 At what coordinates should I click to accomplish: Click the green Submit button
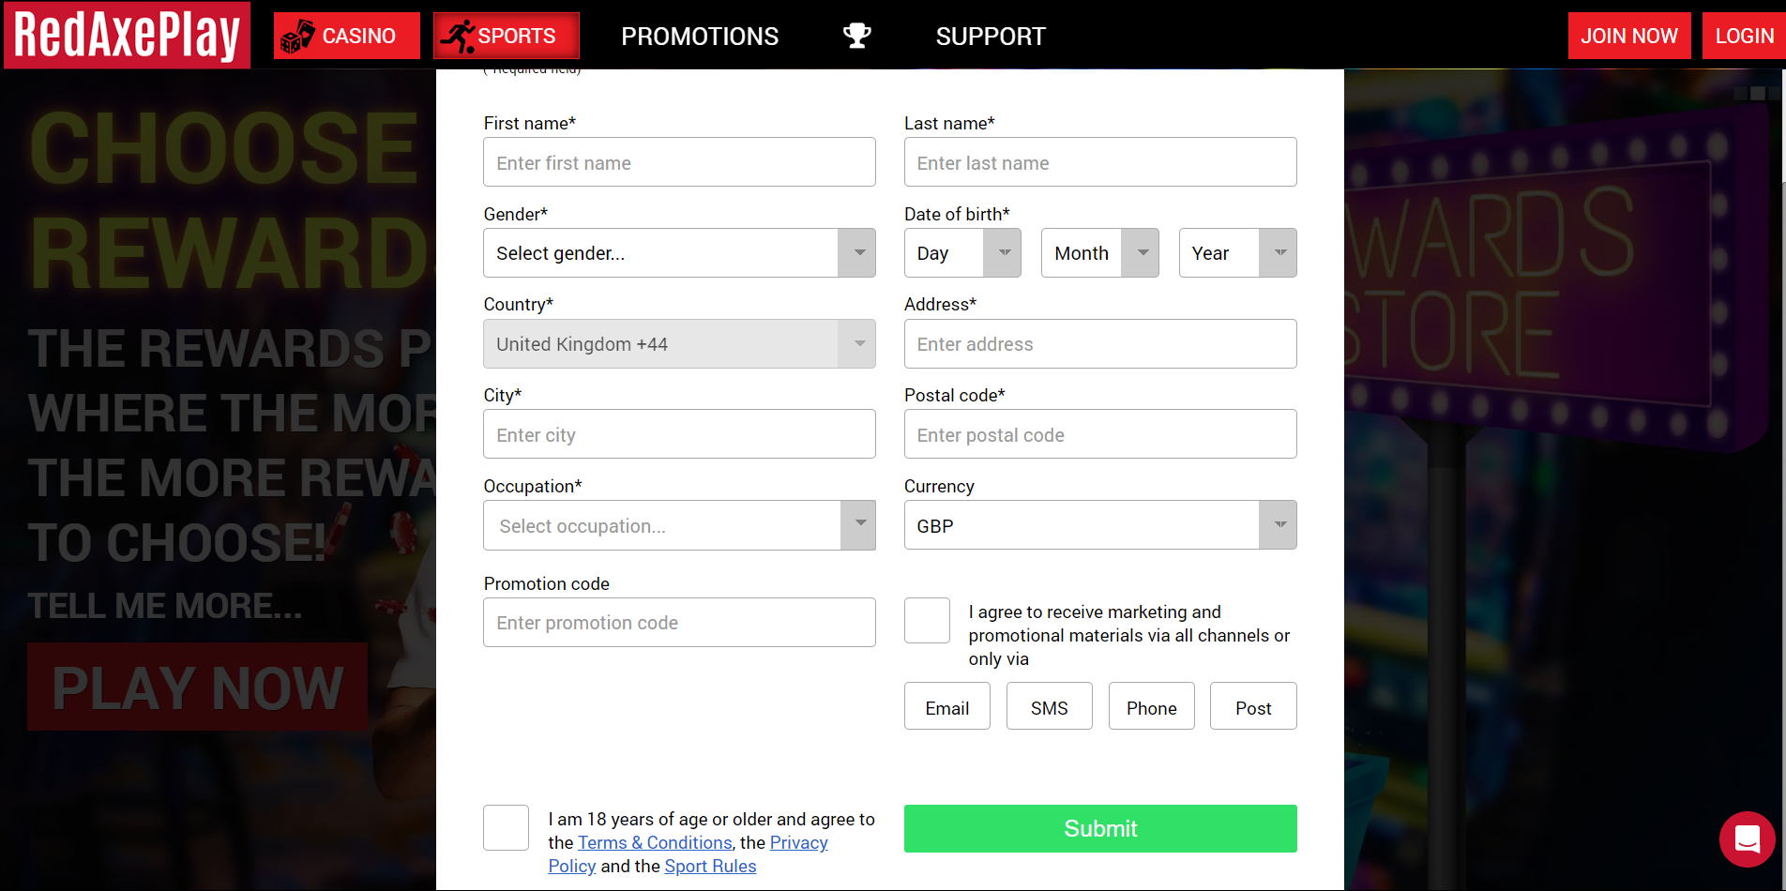(x=1100, y=828)
